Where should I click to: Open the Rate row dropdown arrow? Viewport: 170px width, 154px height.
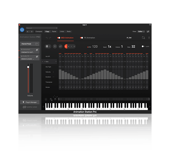point(56,62)
